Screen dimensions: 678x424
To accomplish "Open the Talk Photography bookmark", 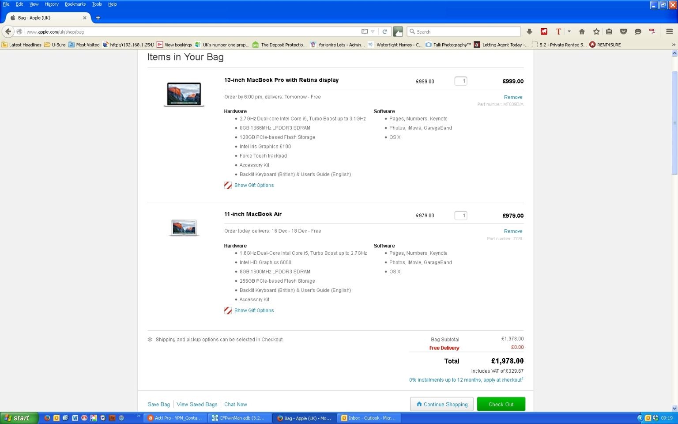I will (x=448, y=45).
